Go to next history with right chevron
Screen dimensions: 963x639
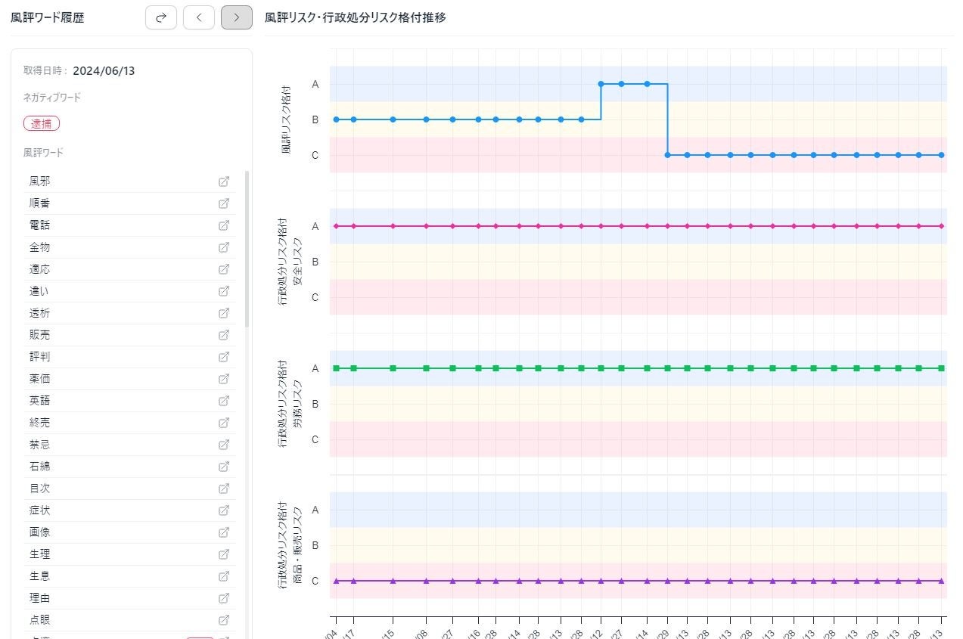237,17
